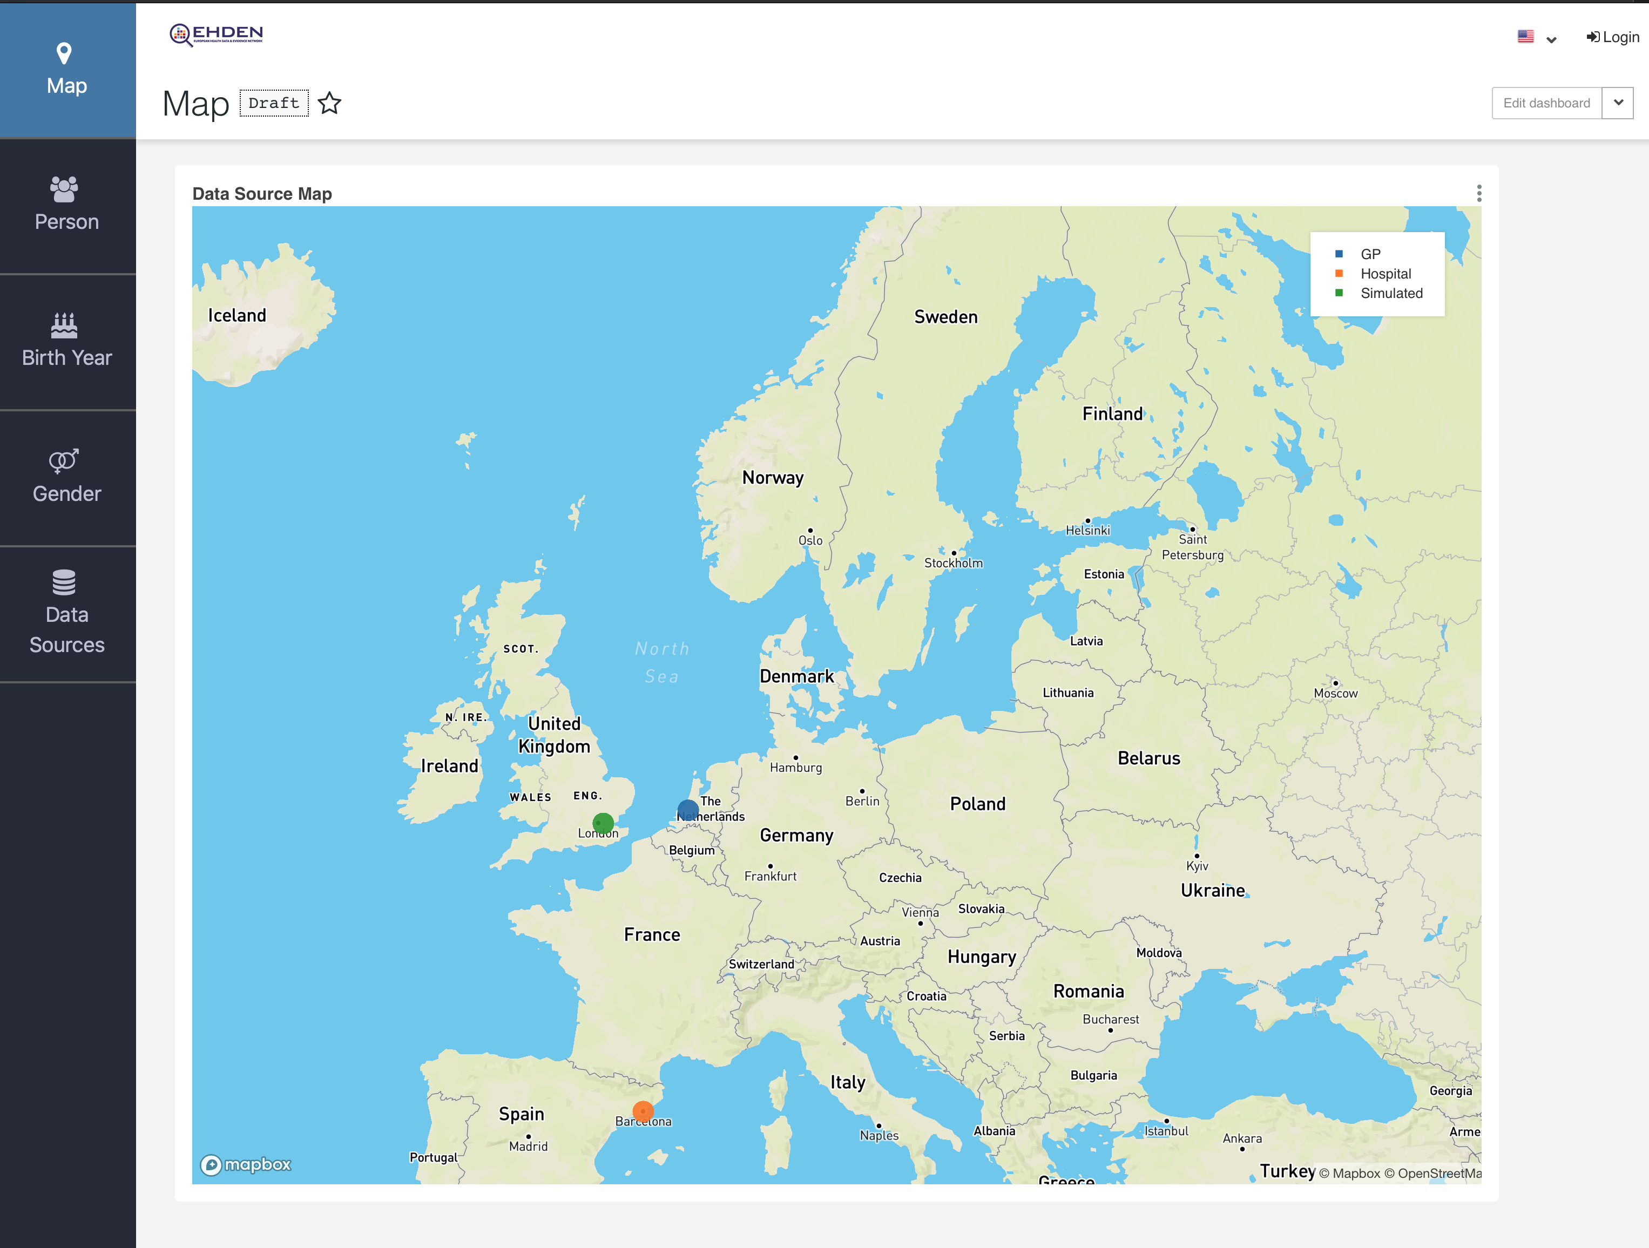Toggle the star to favorite the Map dashboard
1649x1248 pixels.
tap(330, 103)
